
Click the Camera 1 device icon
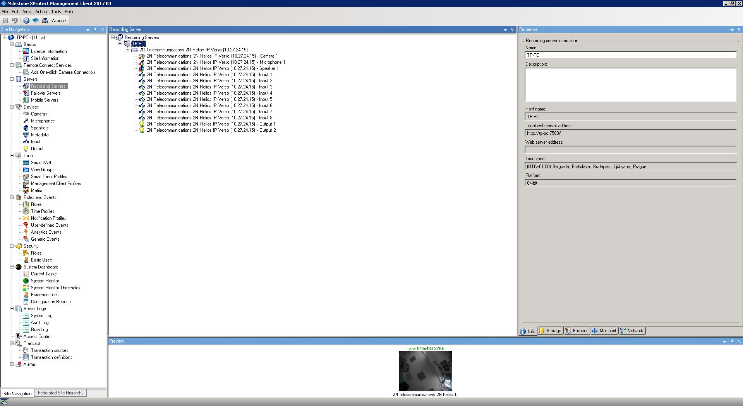[142, 56]
